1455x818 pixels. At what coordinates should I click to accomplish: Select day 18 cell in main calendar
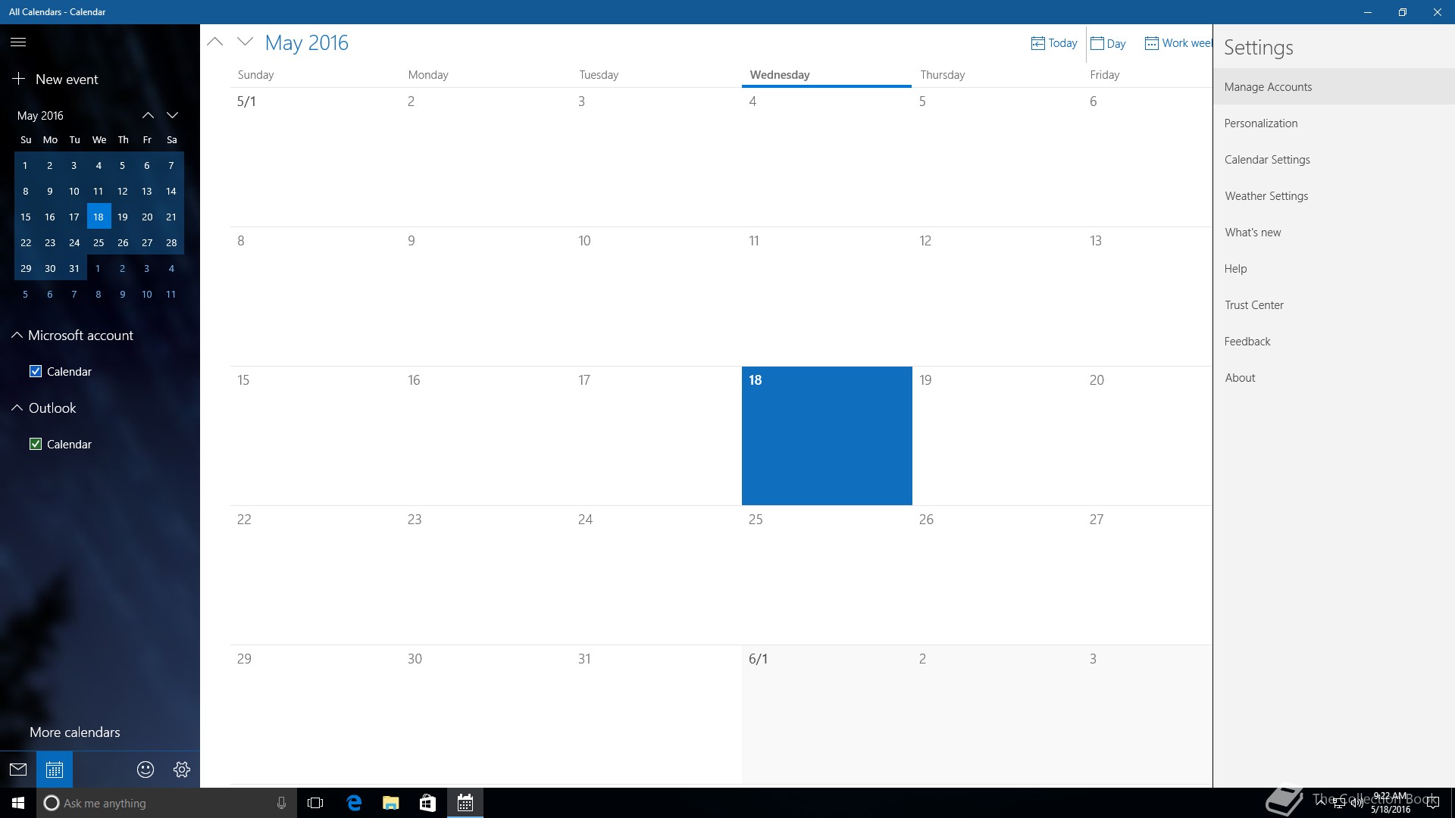[827, 436]
